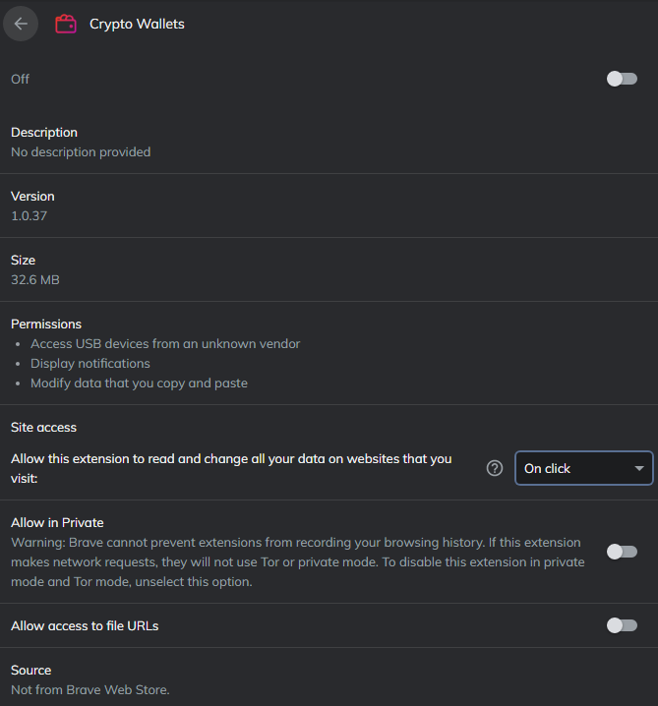This screenshot has height=706, width=658.
Task: Click the Crypto Wallets extension icon
Action: pyautogui.click(x=66, y=24)
